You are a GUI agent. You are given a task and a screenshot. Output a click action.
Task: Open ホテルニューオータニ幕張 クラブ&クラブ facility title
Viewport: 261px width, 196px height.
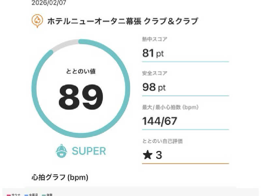point(123,21)
